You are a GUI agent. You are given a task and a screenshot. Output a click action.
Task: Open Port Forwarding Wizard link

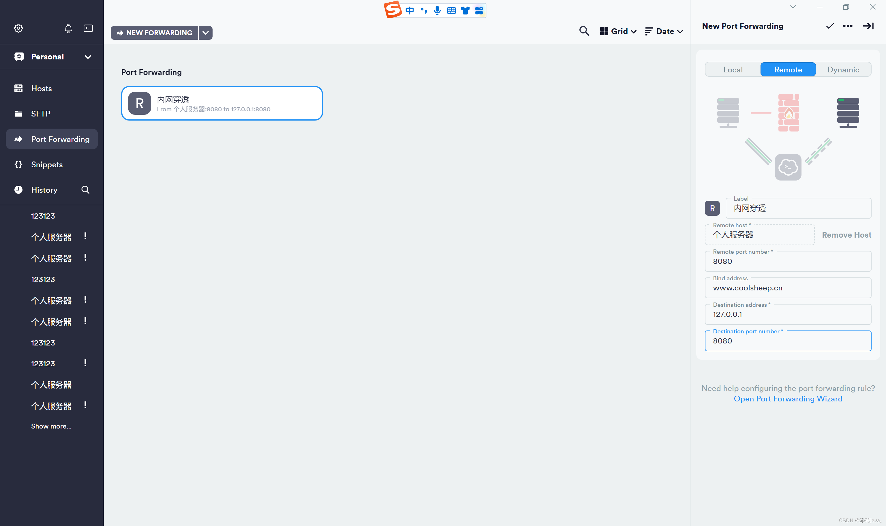tap(788, 399)
